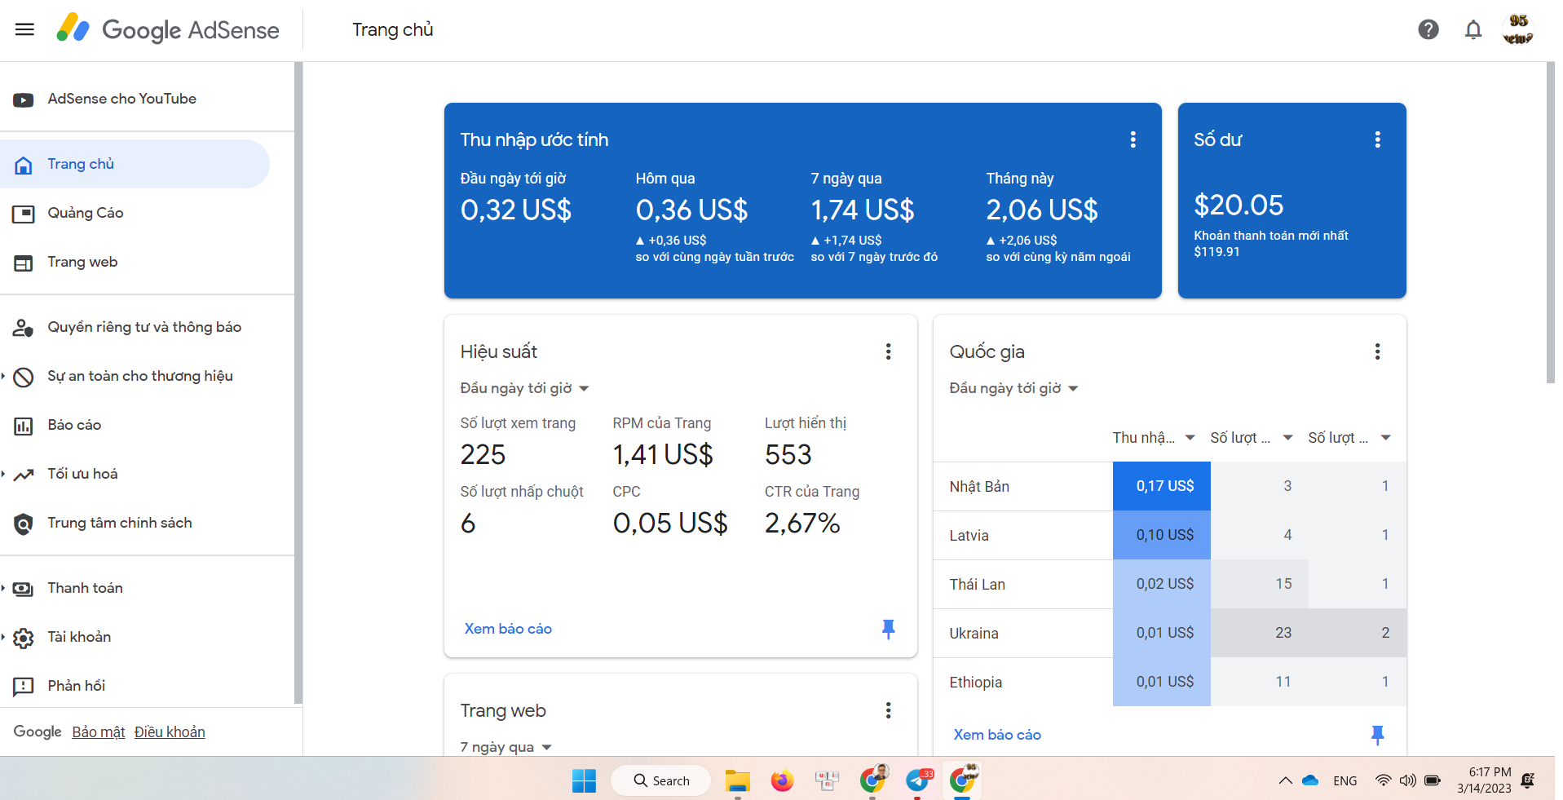Show hidden system tray icons
The width and height of the screenshot is (1563, 800).
[1285, 780]
